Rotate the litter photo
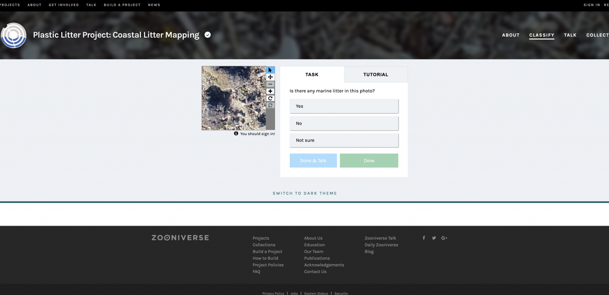Screen dimensions: 609x295 tap(270, 98)
